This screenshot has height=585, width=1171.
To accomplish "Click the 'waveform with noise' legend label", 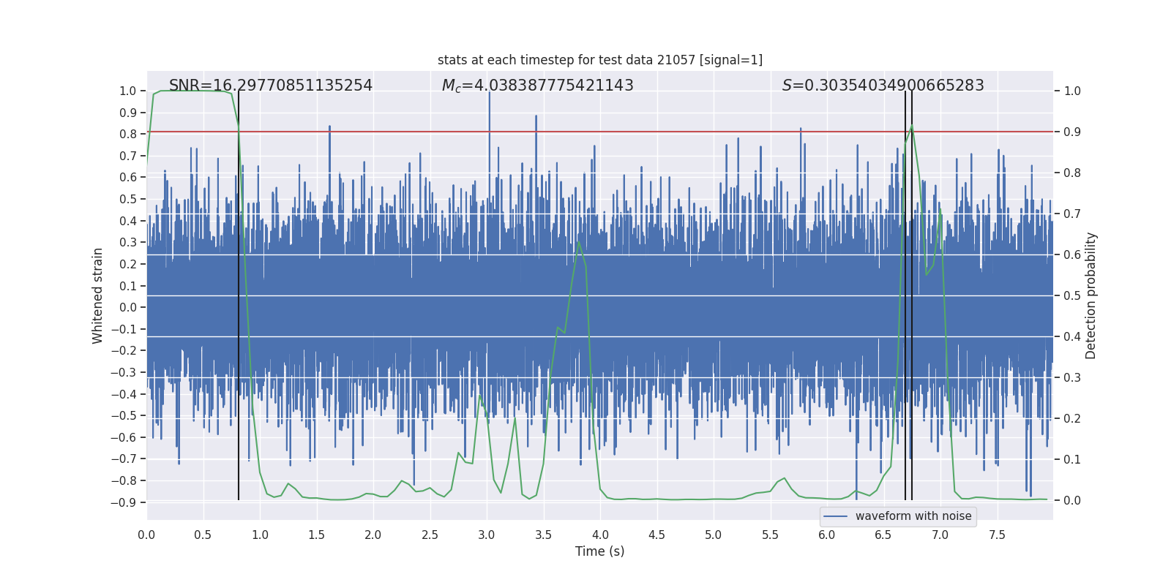I will coord(913,516).
